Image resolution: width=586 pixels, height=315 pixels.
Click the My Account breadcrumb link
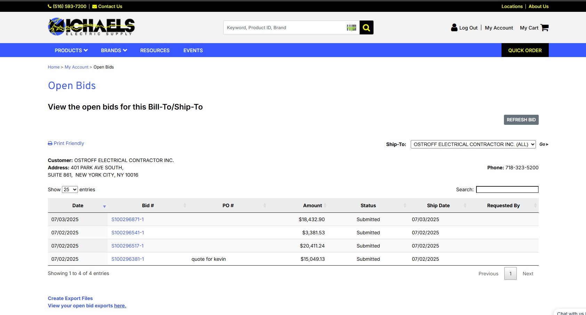tap(77, 67)
